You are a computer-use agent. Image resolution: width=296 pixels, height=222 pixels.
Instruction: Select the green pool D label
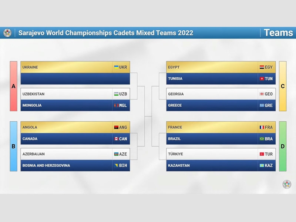click(283, 146)
